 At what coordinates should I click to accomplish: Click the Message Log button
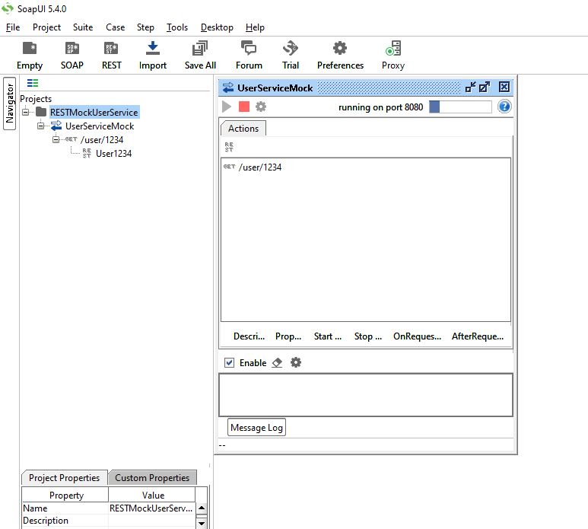pos(256,427)
